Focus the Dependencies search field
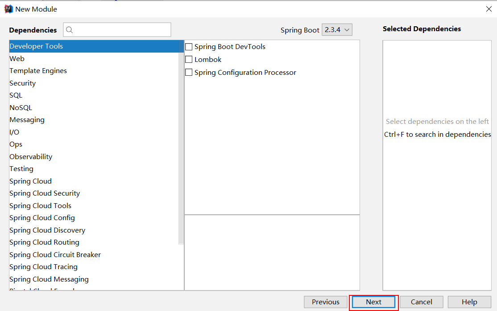 point(117,30)
